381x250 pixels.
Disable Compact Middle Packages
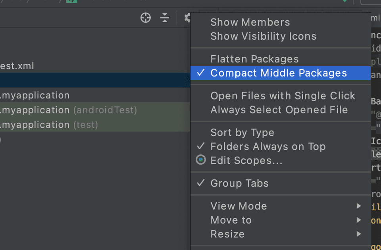coord(278,73)
